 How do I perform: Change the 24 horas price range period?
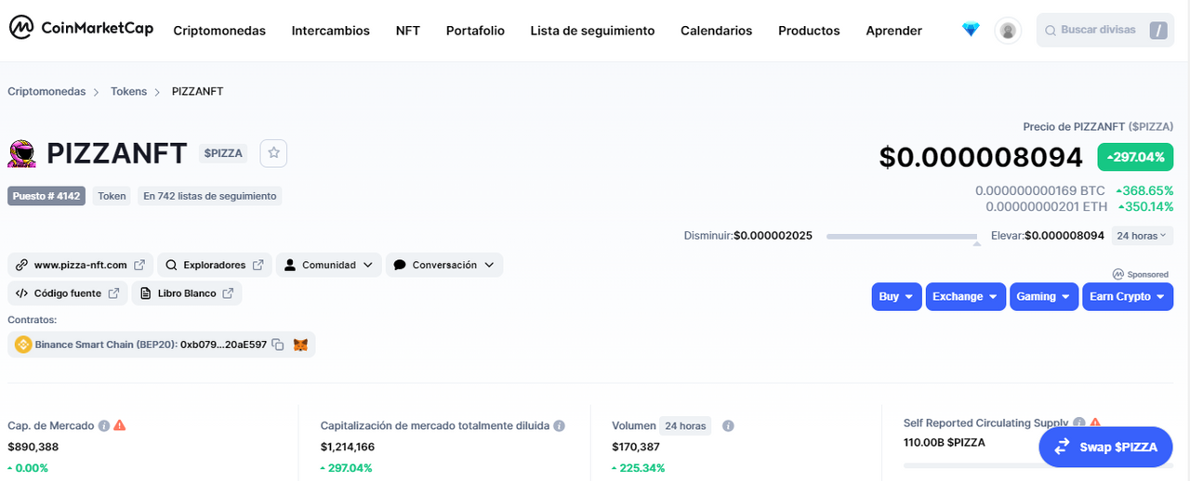[x=1143, y=236]
